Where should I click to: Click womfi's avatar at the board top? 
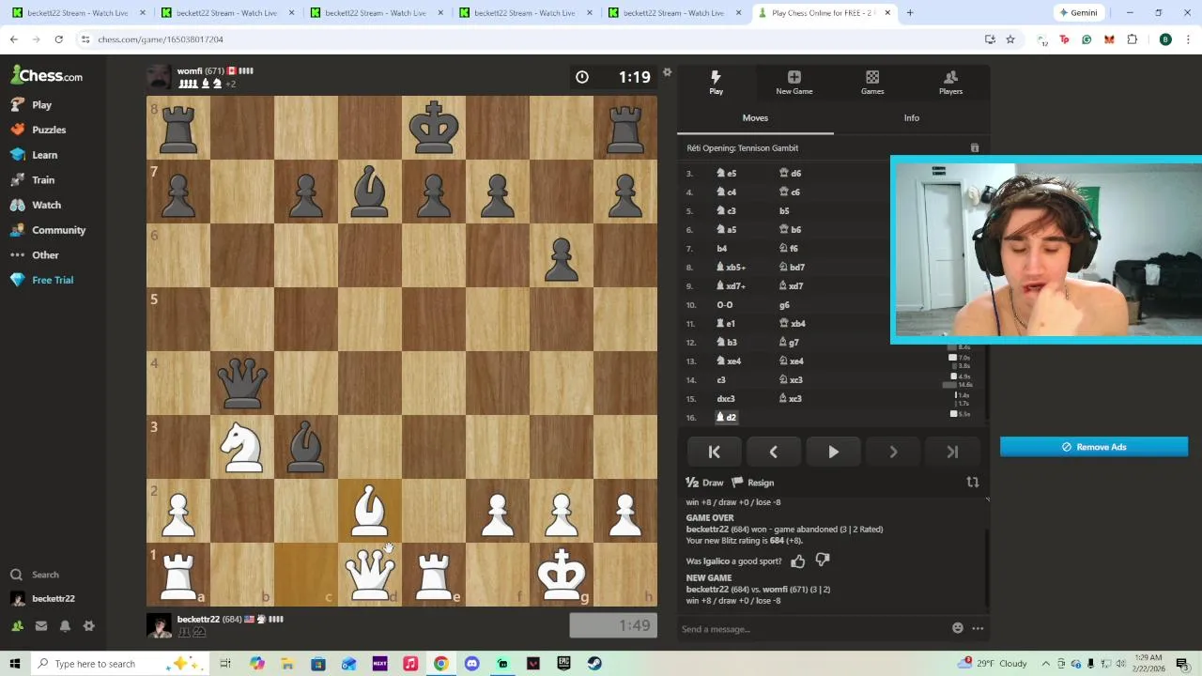click(159, 77)
